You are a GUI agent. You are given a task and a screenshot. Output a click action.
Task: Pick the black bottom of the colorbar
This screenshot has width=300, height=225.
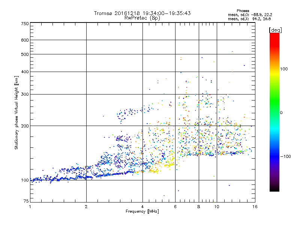(274, 189)
